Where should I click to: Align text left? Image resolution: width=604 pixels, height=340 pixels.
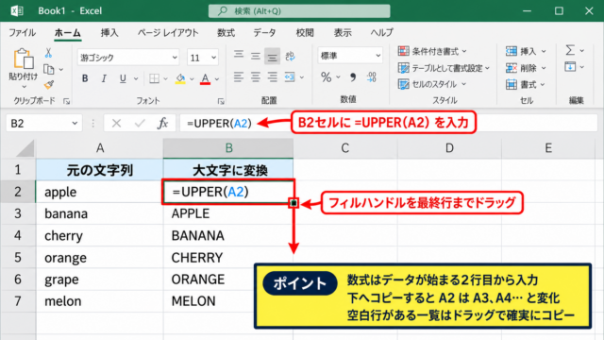pyautogui.click(x=239, y=77)
